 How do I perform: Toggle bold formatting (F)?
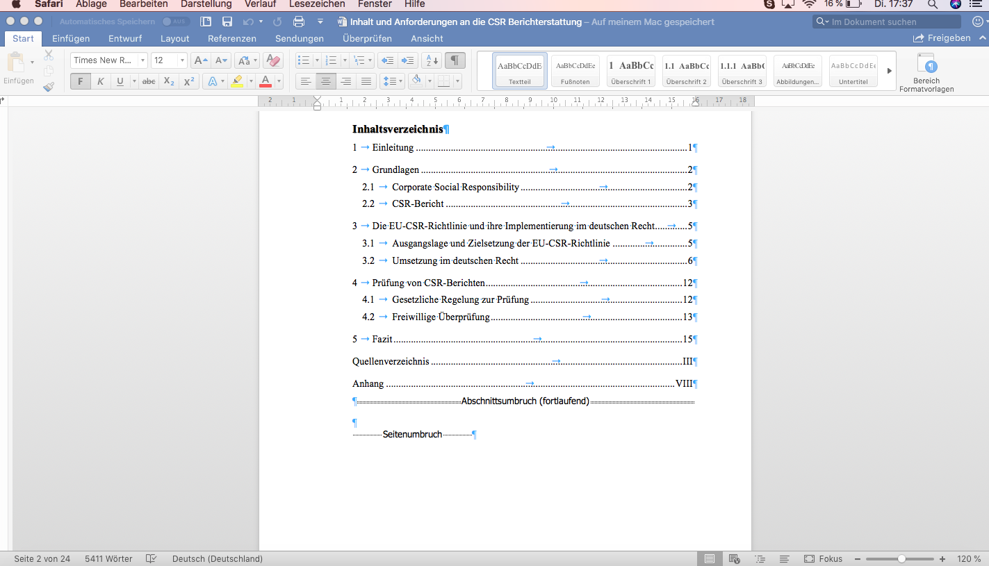80,81
